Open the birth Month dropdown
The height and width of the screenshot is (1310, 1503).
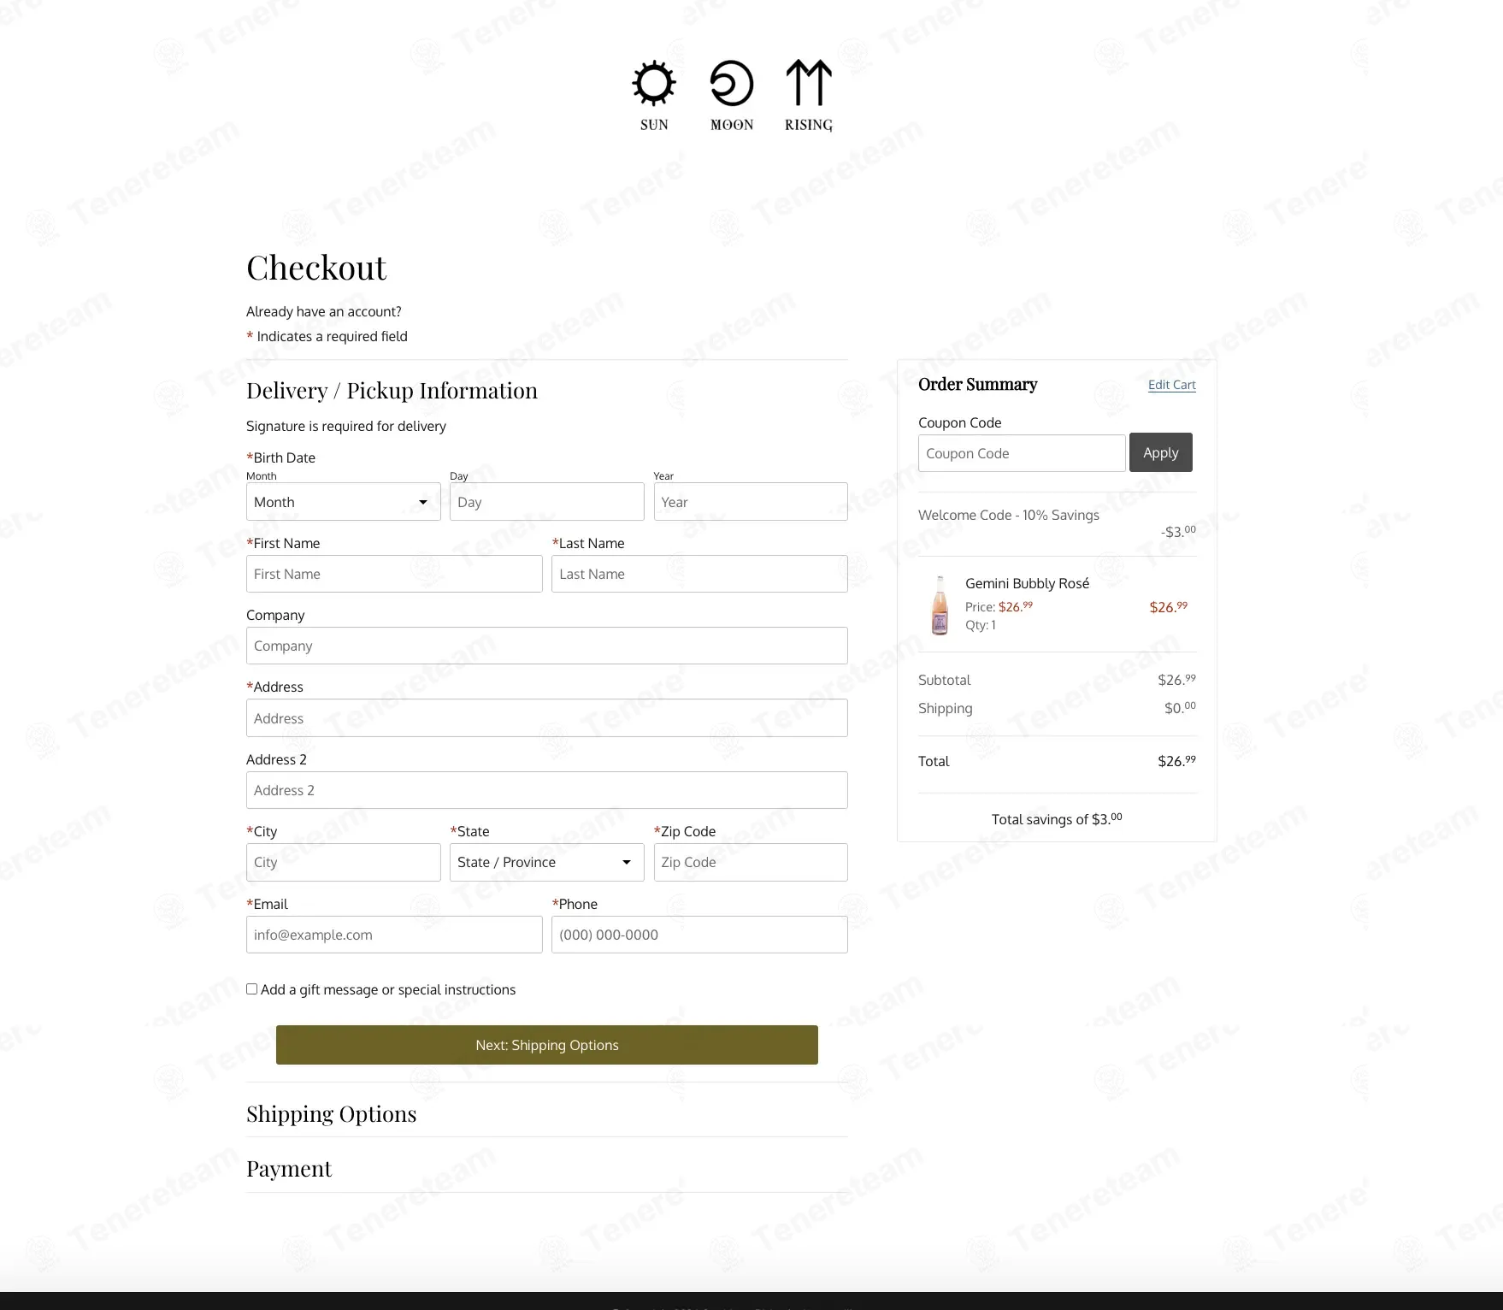pyautogui.click(x=344, y=502)
